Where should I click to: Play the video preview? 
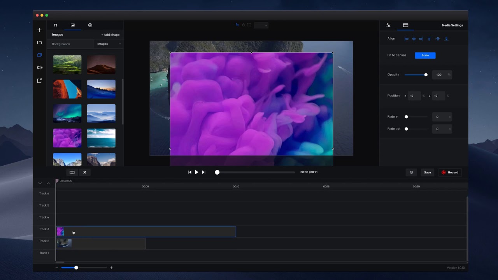[196, 172]
